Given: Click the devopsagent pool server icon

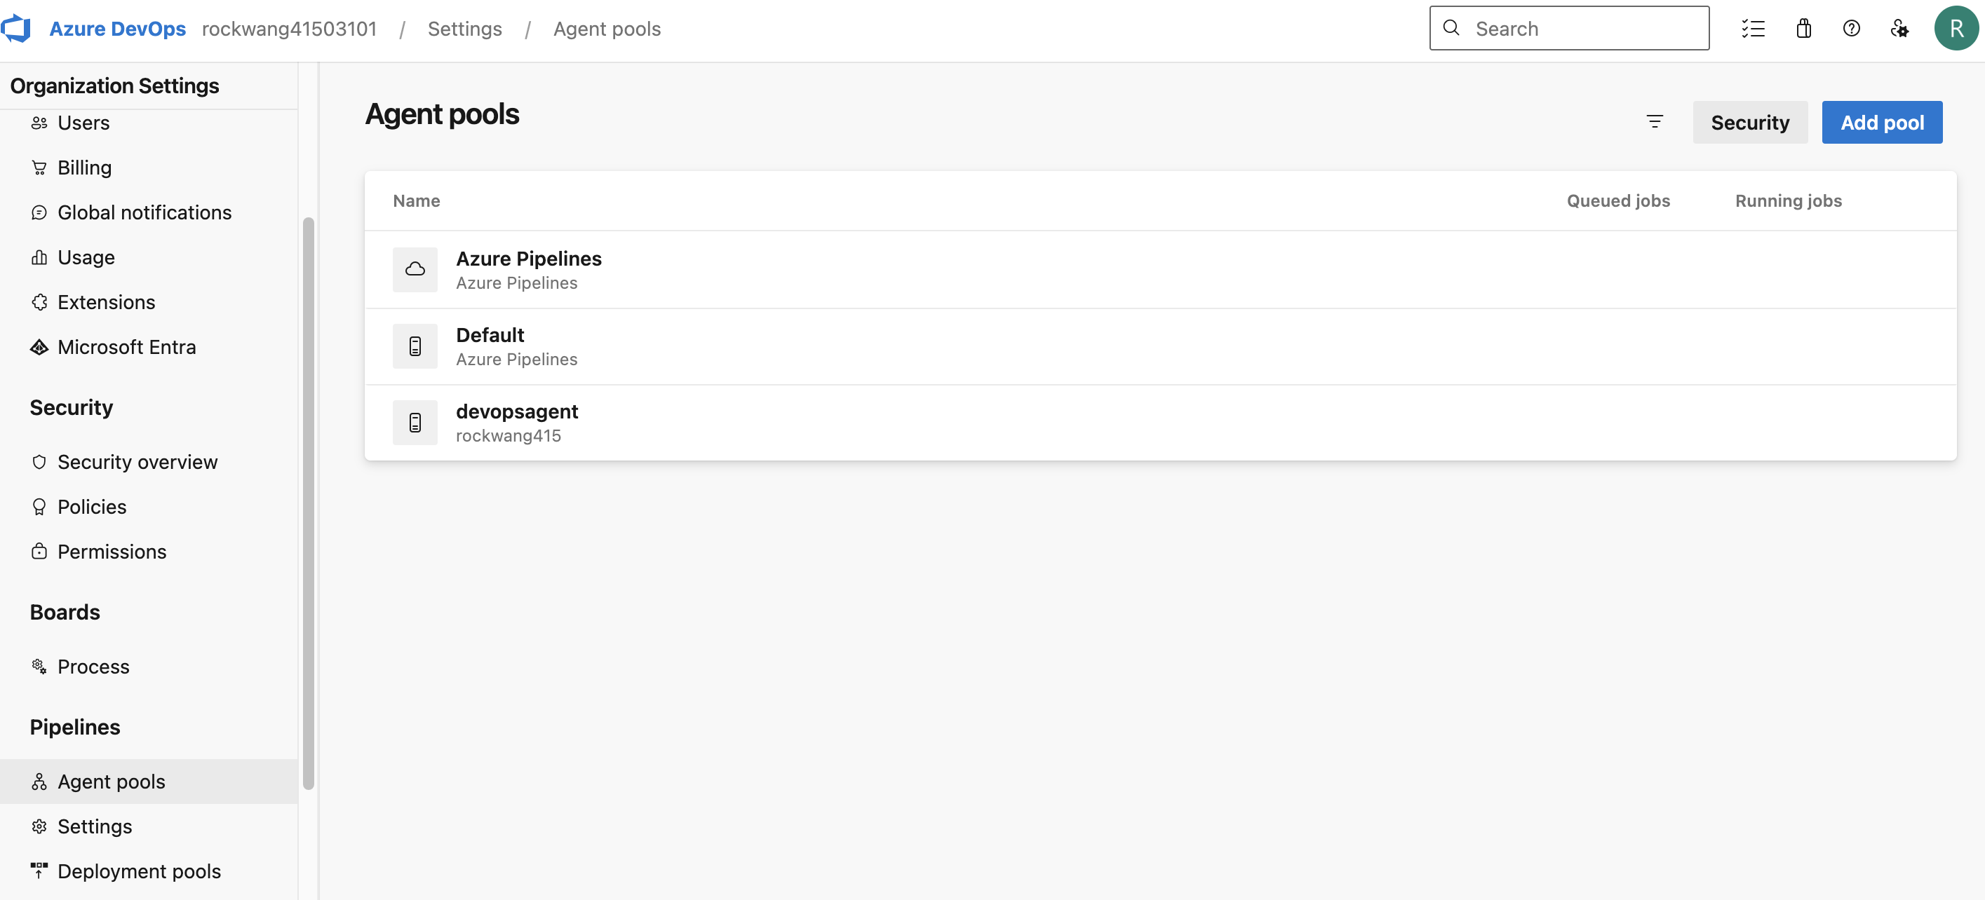Looking at the screenshot, I should point(415,423).
